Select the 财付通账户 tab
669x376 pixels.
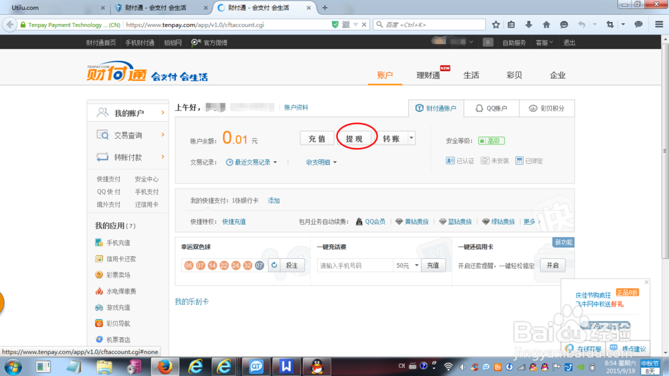[436, 108]
